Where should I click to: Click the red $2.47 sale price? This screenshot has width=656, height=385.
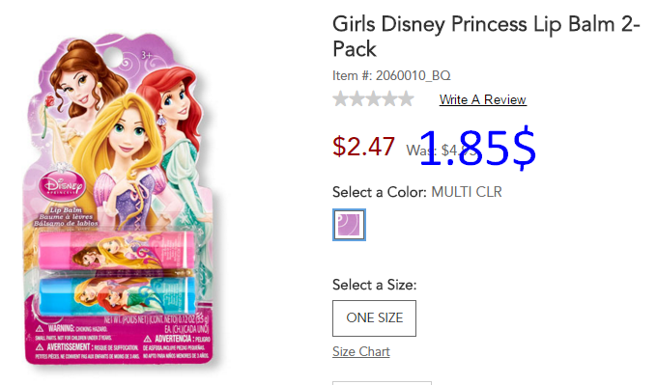tap(363, 147)
